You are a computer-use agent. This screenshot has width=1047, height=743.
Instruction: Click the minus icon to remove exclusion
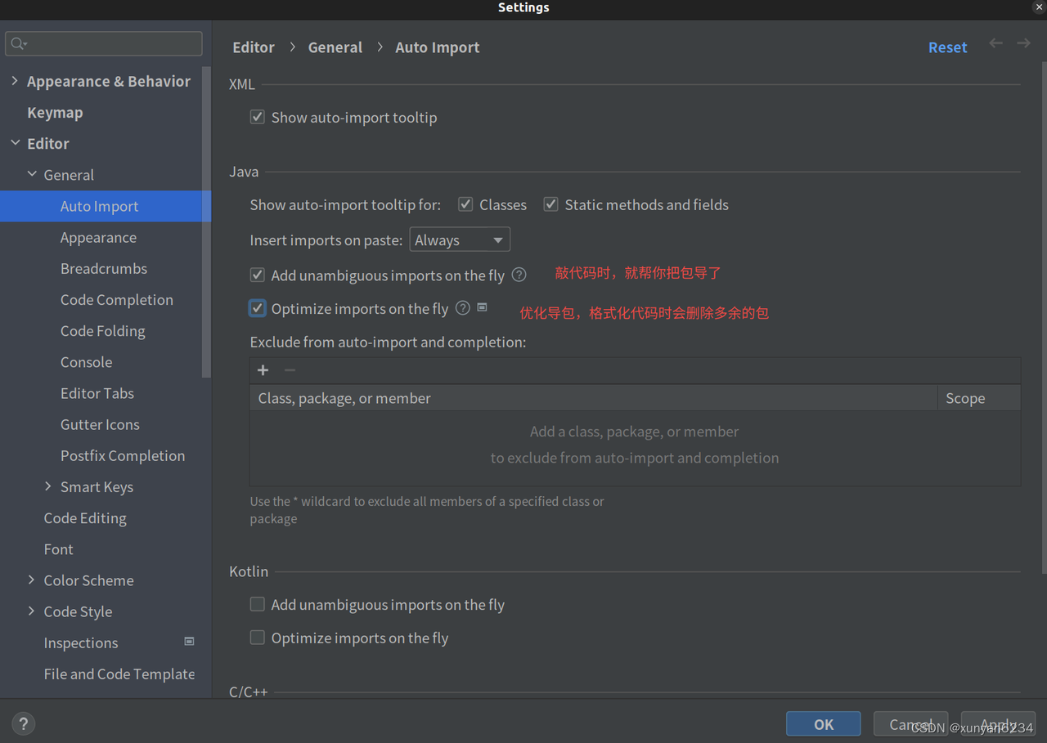pos(290,370)
